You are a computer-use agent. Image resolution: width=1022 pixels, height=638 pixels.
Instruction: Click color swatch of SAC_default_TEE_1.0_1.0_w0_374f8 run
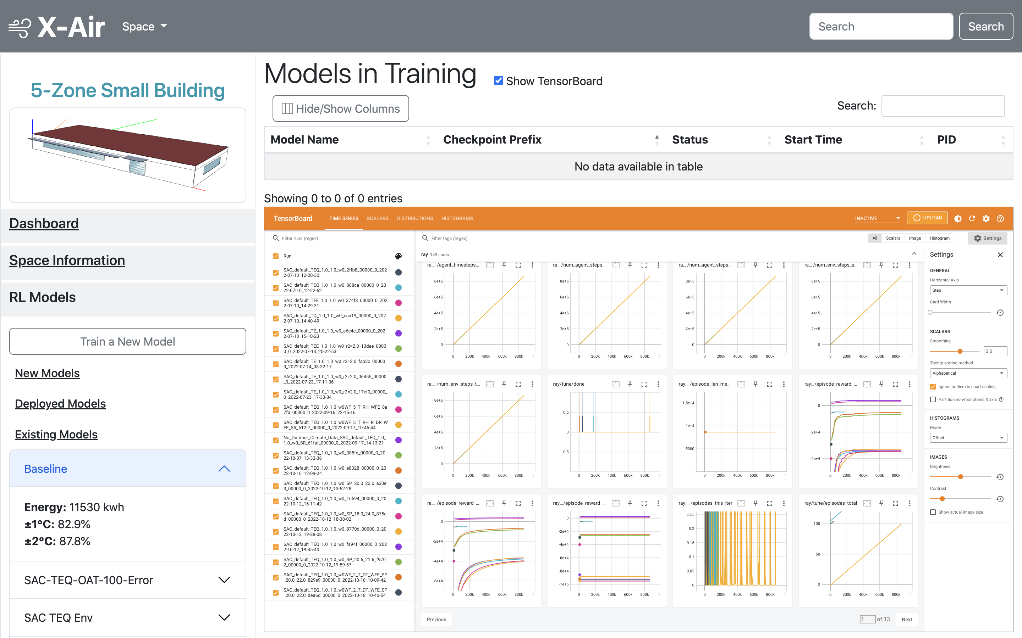coord(398,303)
